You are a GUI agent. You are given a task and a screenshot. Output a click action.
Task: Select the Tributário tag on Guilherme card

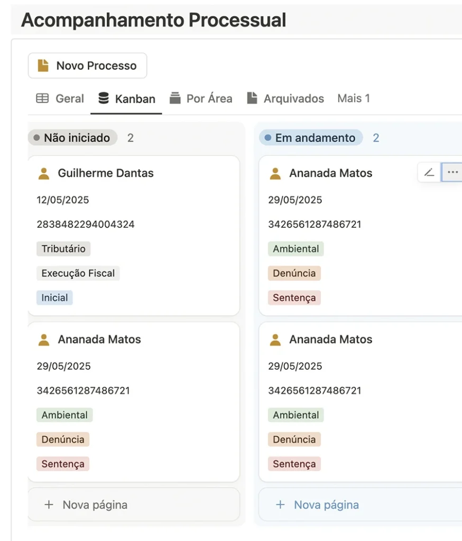(63, 249)
